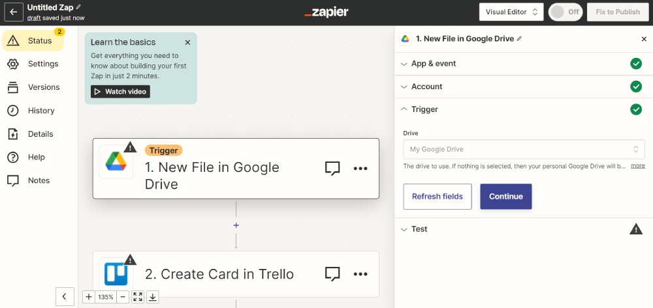Select the Create Card in Trello step
Image resolution: width=653 pixels, height=308 pixels.
pos(236,274)
